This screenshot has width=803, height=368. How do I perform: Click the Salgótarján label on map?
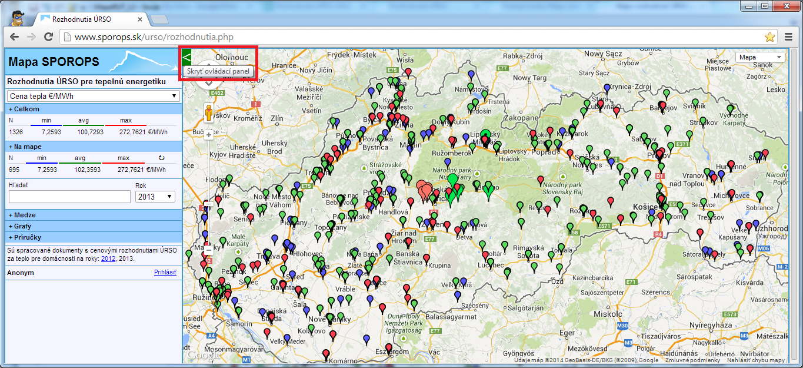pyautogui.click(x=527, y=308)
